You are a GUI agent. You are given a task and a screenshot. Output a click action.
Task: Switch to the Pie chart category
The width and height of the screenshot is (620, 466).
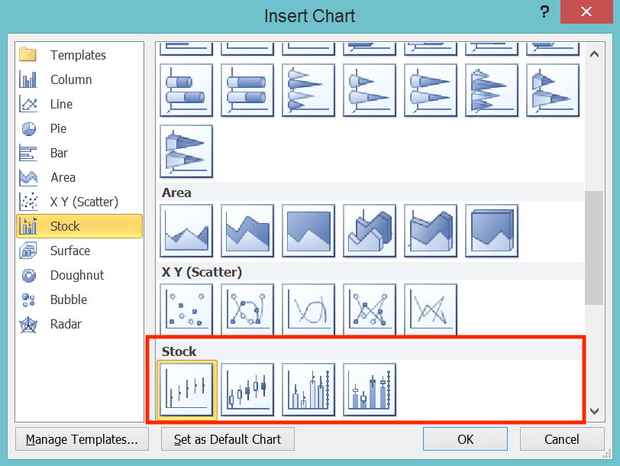pyautogui.click(x=79, y=128)
